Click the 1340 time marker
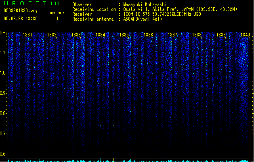This screenshot has width=254, height=162. click(245, 34)
